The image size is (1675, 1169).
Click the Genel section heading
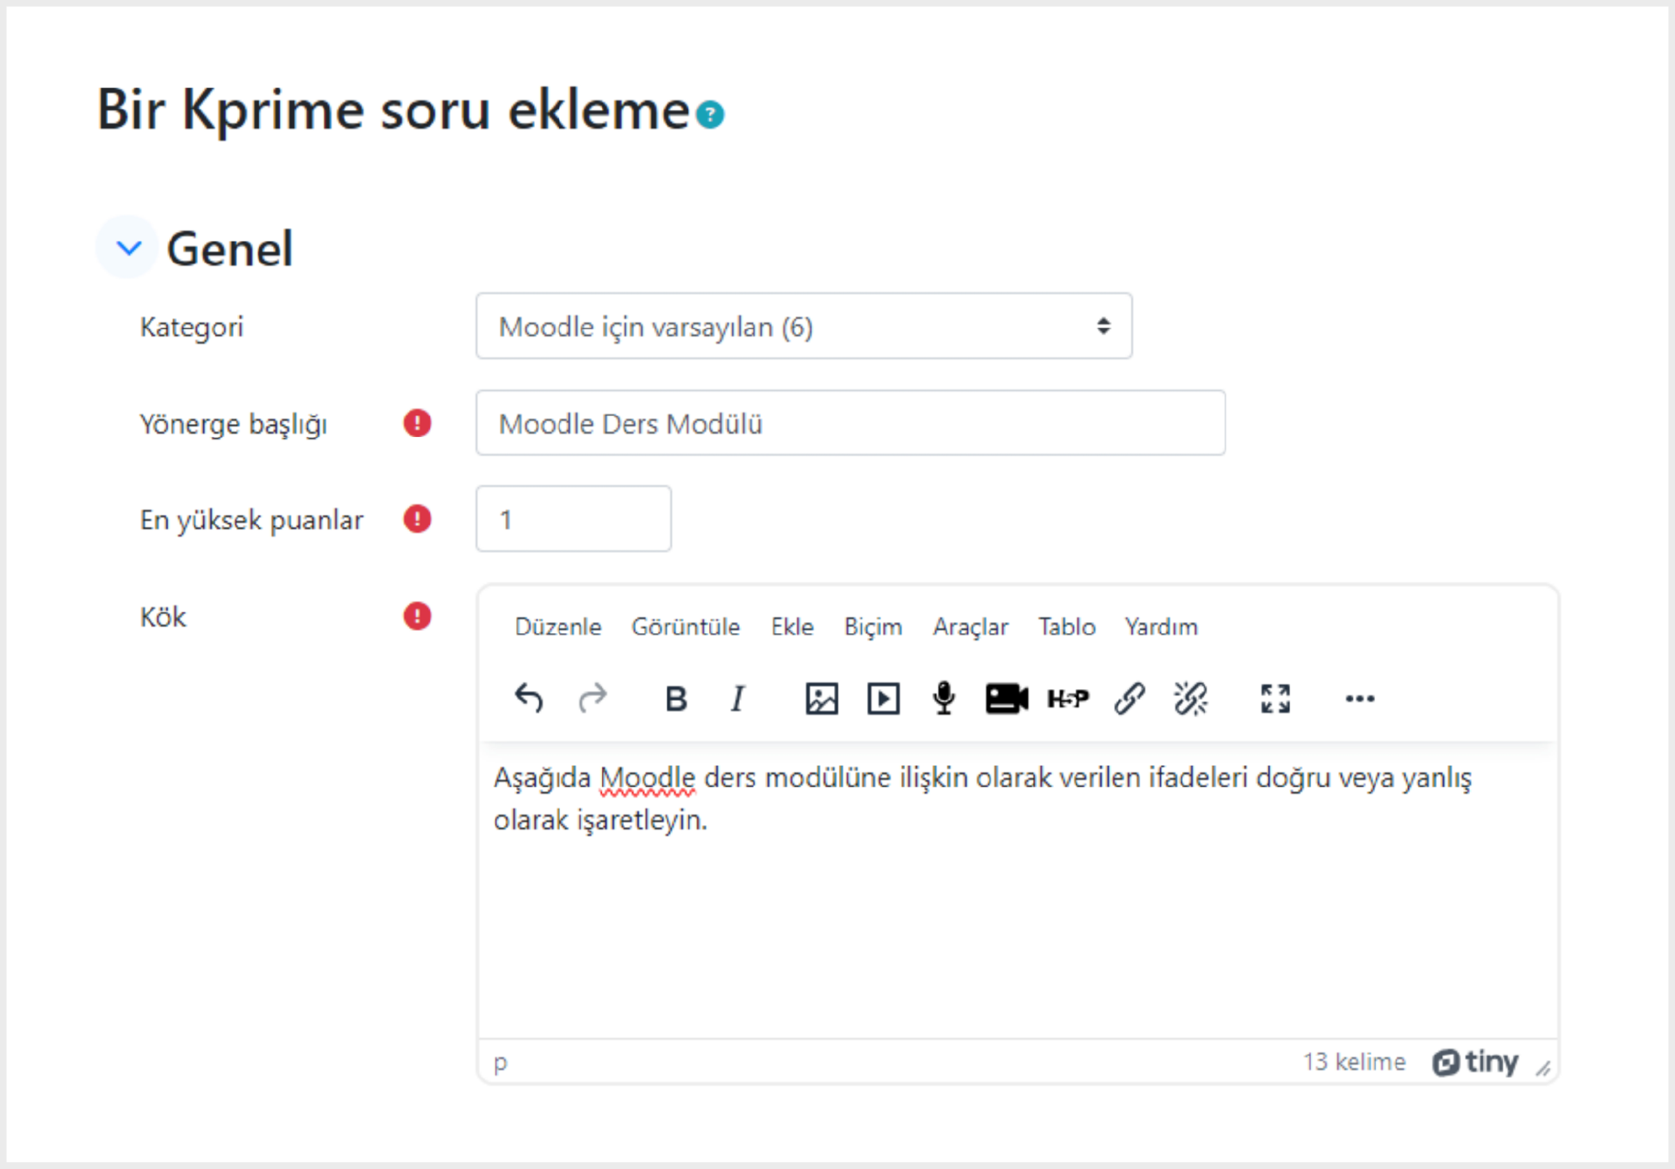[x=229, y=249]
